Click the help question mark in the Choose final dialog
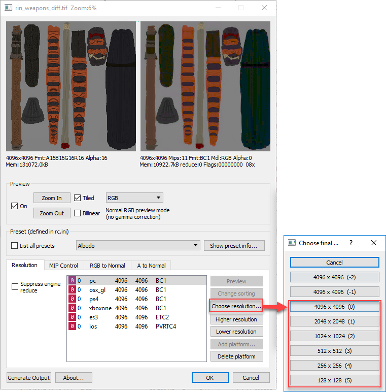 350,243
